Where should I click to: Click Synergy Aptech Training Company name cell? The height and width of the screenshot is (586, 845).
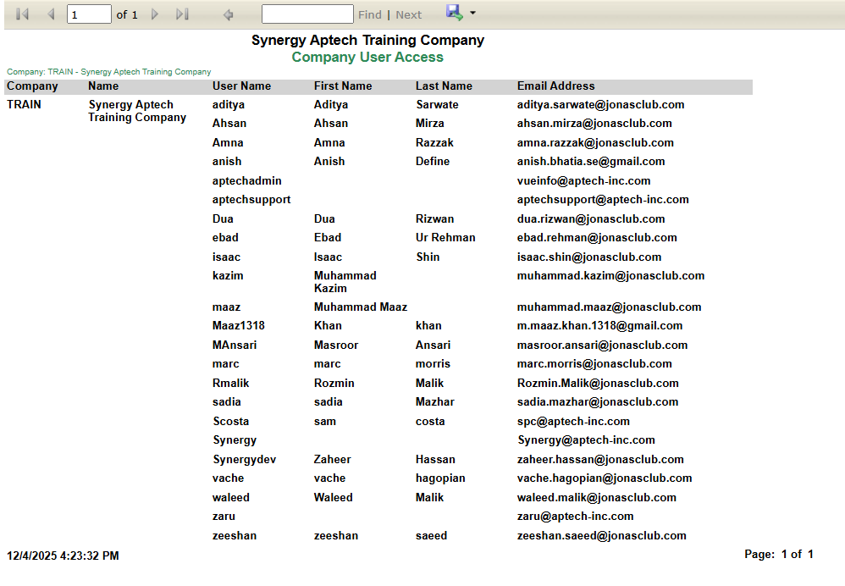137,111
